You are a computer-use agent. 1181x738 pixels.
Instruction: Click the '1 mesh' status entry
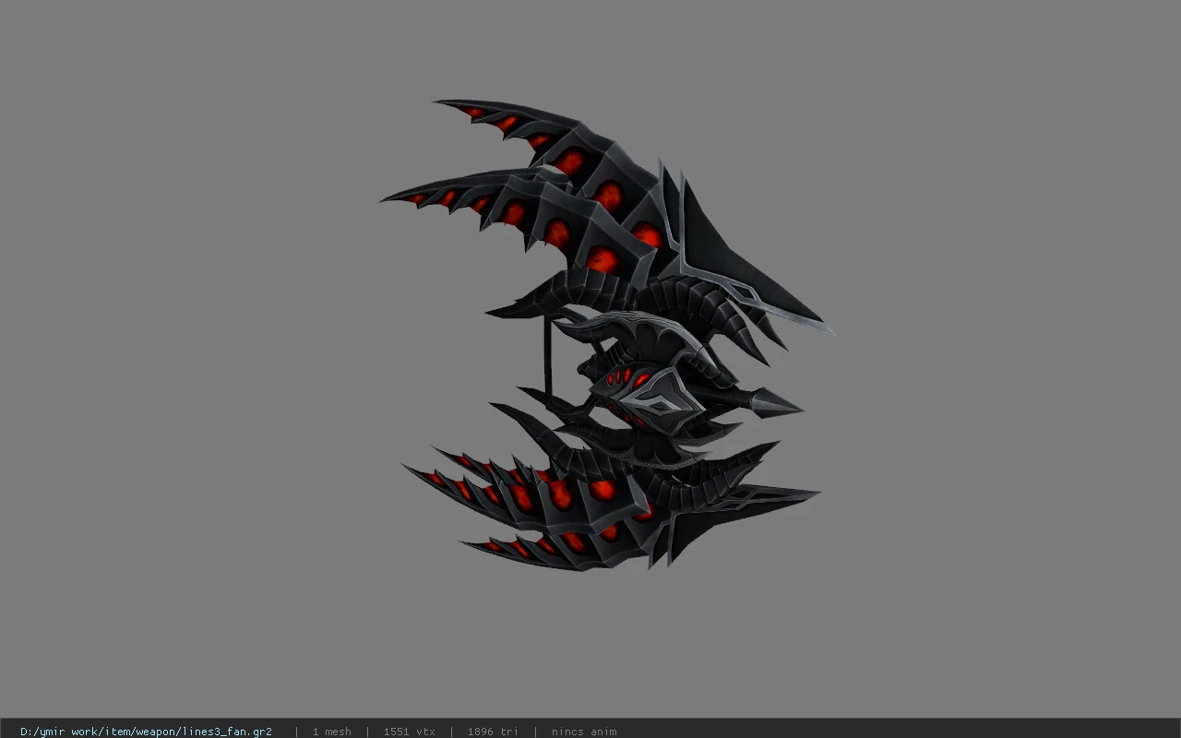click(331, 732)
